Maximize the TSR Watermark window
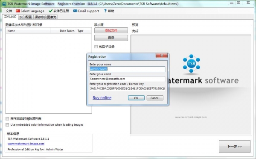This screenshot has height=159, width=256. [239, 3]
